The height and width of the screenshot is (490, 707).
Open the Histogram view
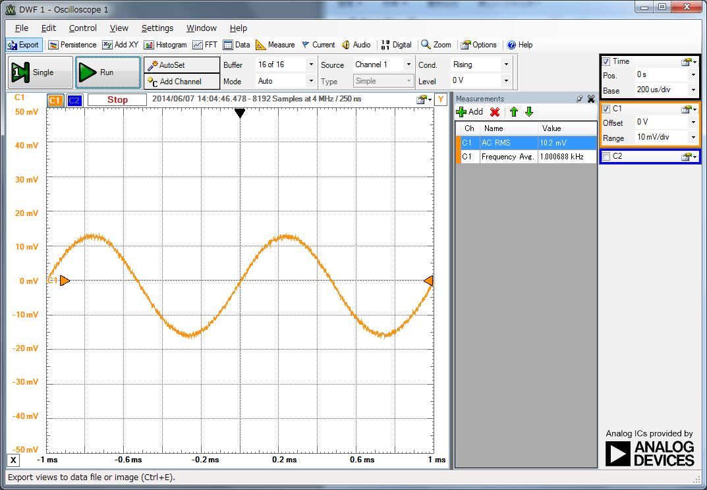pos(165,45)
